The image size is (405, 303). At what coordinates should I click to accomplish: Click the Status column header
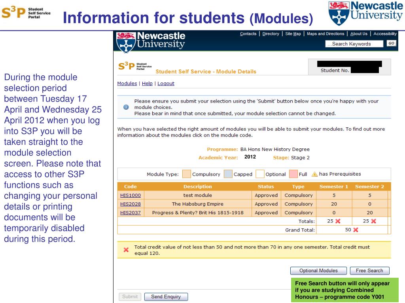[266, 187]
